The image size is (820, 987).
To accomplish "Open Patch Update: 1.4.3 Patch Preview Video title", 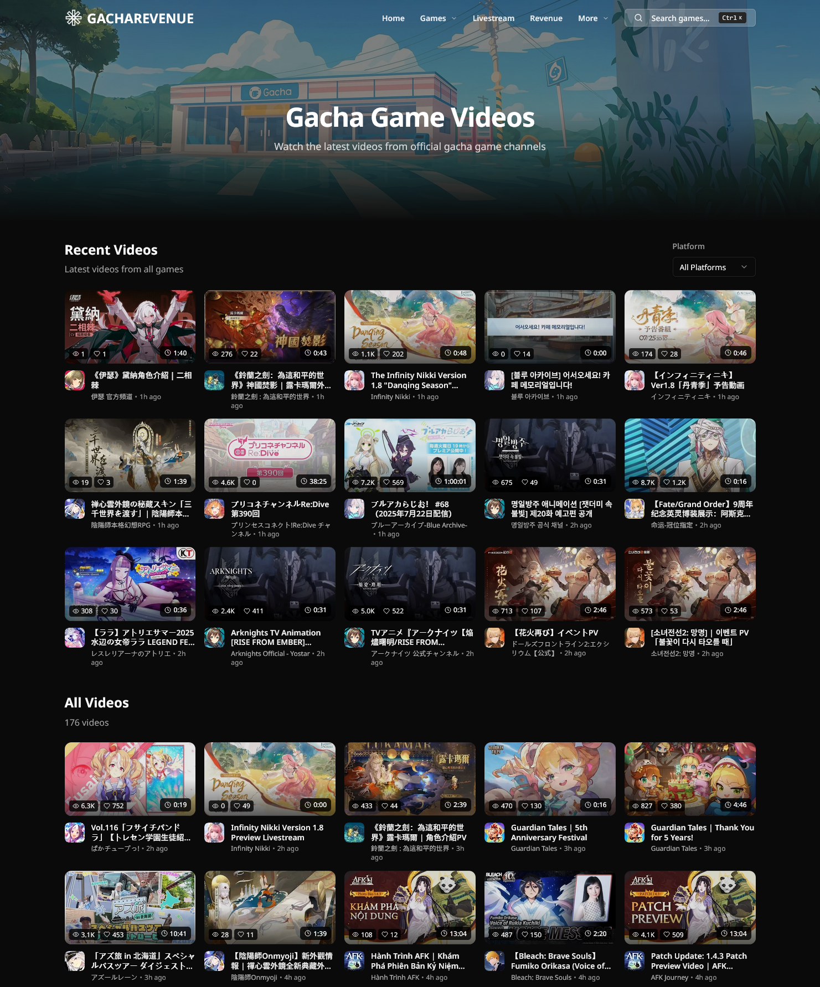I will click(699, 961).
